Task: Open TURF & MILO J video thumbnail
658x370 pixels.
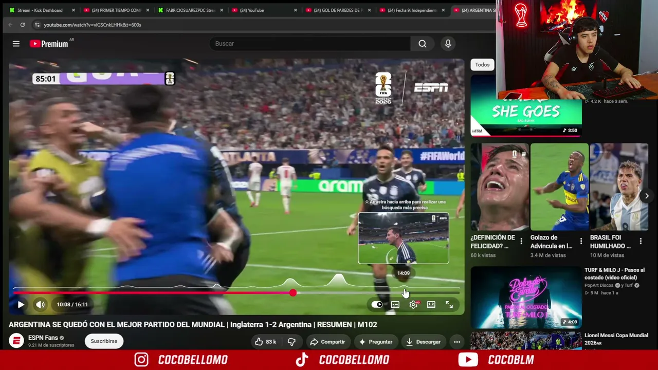Action: 526,298
